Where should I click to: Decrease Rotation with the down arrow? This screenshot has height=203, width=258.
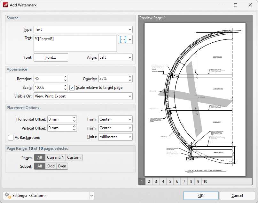coord(65,80)
